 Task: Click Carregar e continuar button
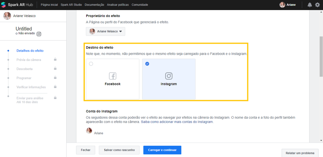pos(162,150)
